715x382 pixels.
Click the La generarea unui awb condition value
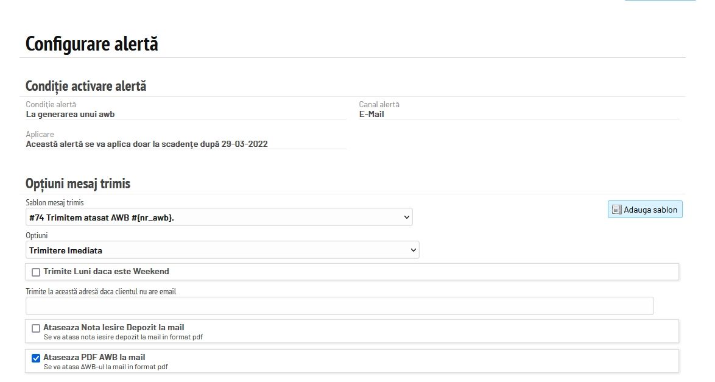coord(70,113)
